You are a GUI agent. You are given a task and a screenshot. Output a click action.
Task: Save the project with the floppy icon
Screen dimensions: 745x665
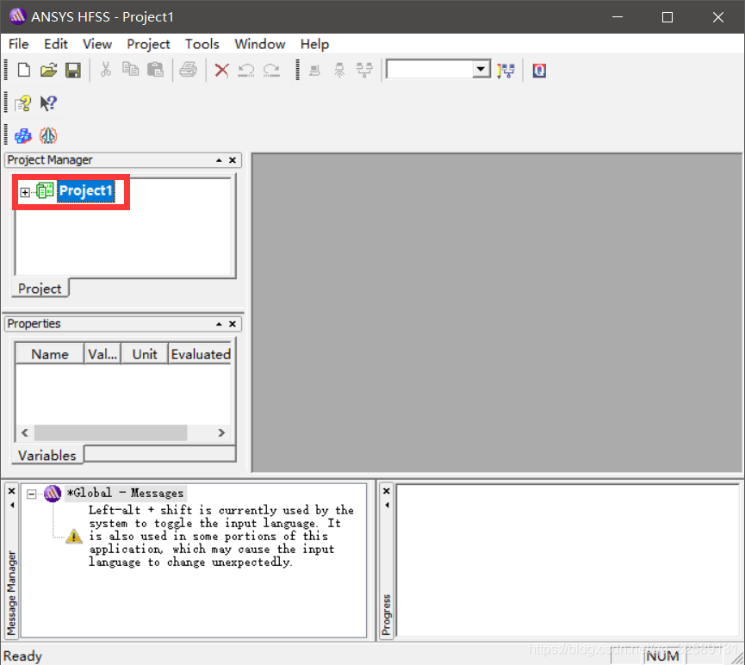(73, 71)
